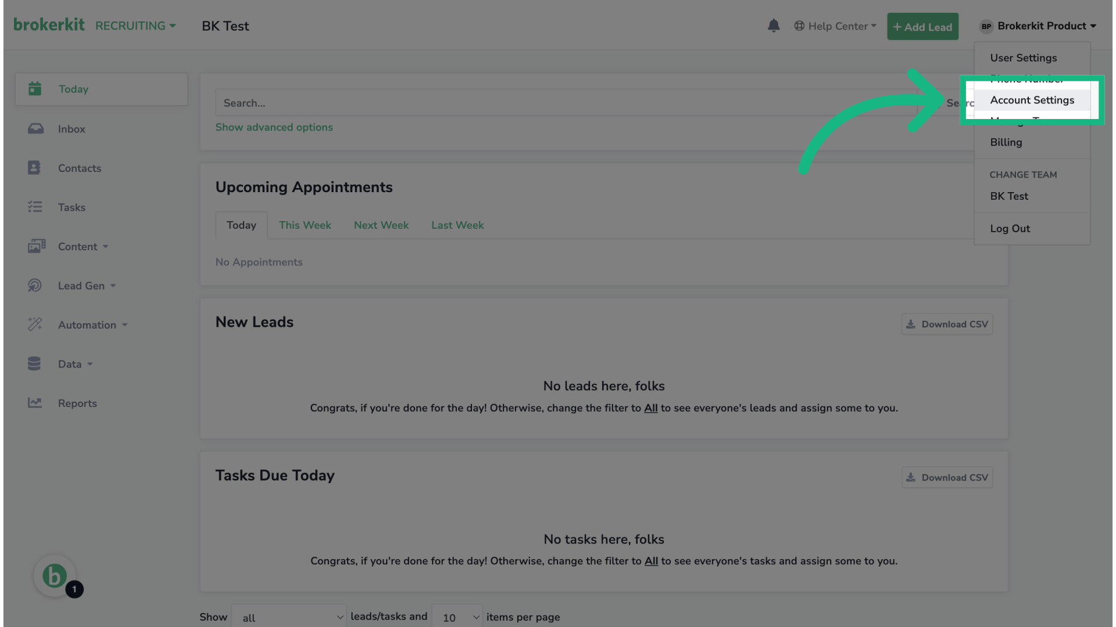Click the Lead Gen target icon
Image resolution: width=1116 pixels, height=627 pixels.
pos(35,285)
